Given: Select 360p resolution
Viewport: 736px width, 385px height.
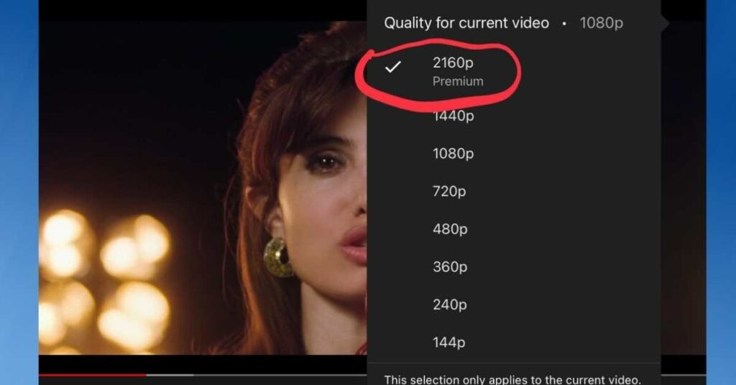Looking at the screenshot, I should coord(513,266).
